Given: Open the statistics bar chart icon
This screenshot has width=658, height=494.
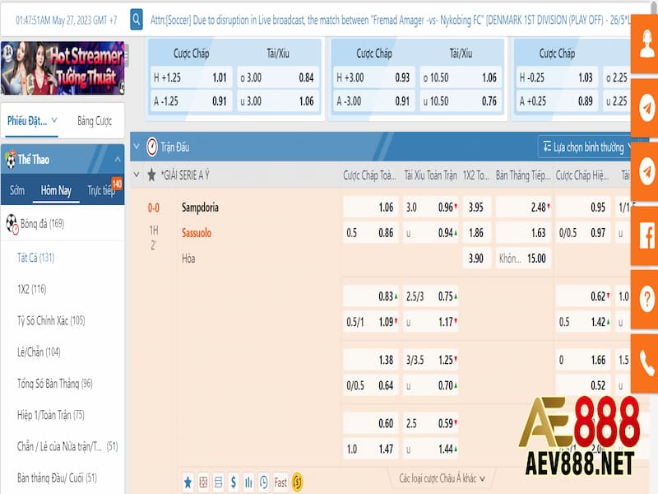Looking at the screenshot, I should pos(248,482).
